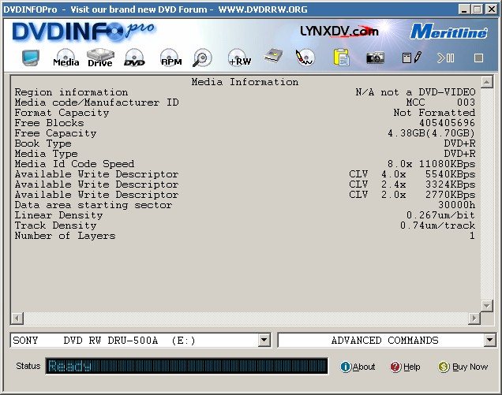
Task: Click the yellow clipboard copy icon
Action: 341,58
